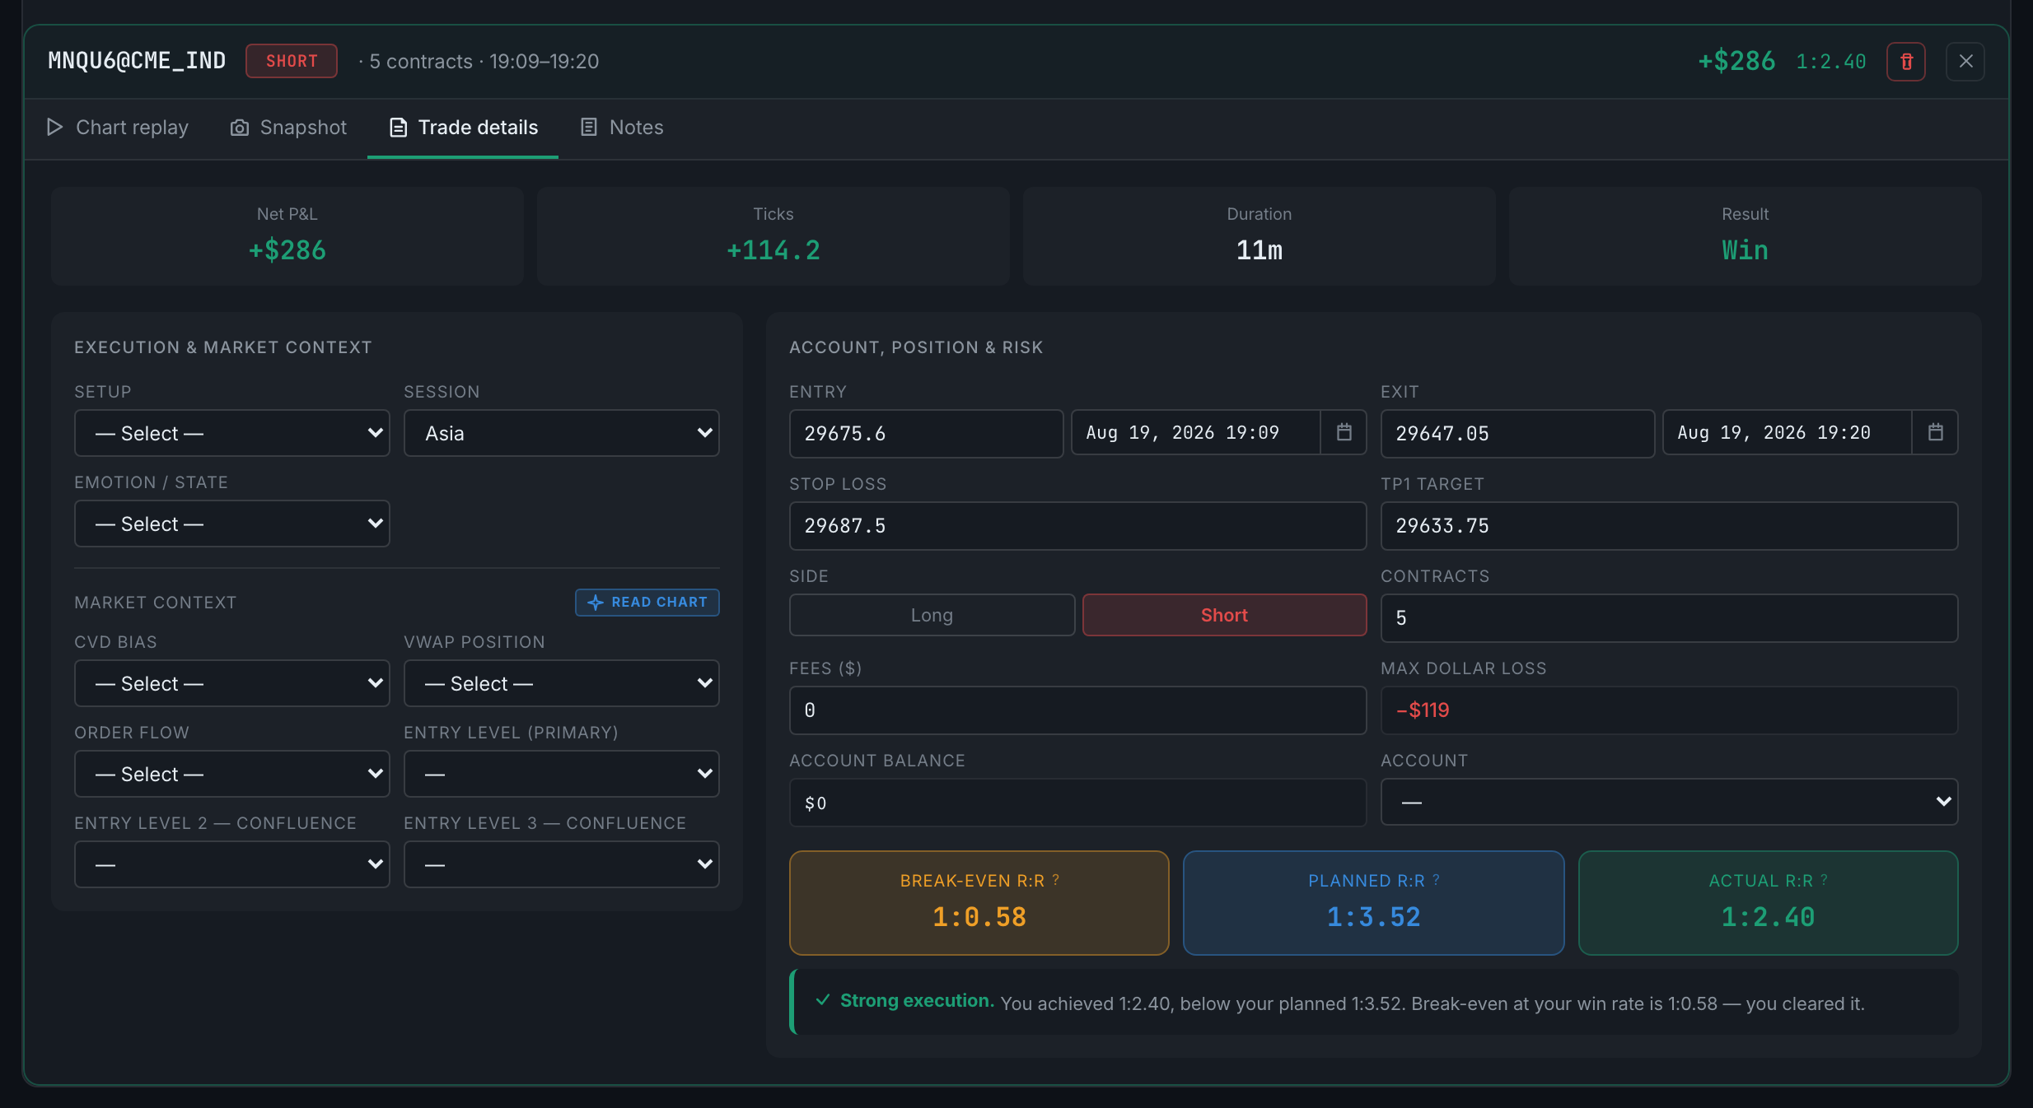
Task: Set side to Short
Action: [1224, 615]
